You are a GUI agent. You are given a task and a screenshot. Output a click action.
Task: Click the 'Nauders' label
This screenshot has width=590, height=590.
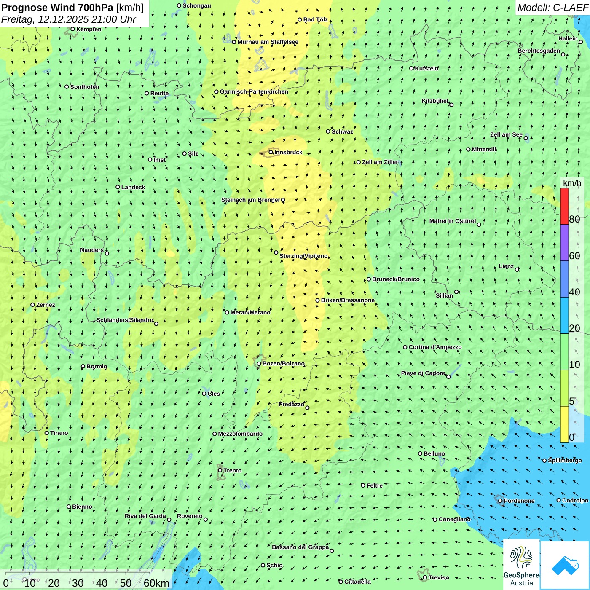[x=92, y=250]
